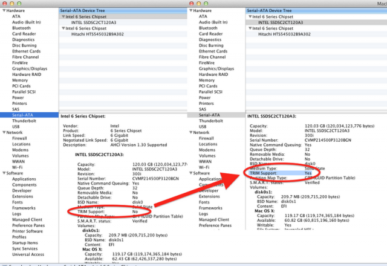Open Firewall in left window sidebar
Screen dimensions: 387x266
pyautogui.click(x=19, y=138)
